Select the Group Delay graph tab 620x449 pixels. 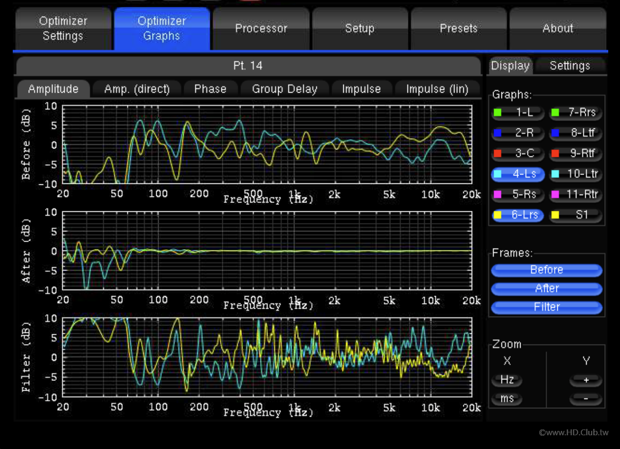click(285, 89)
